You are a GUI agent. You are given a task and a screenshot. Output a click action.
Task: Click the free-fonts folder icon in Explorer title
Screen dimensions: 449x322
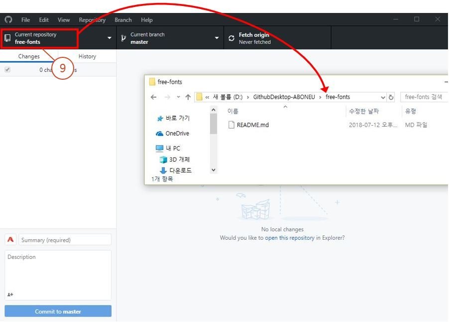[x=152, y=82]
